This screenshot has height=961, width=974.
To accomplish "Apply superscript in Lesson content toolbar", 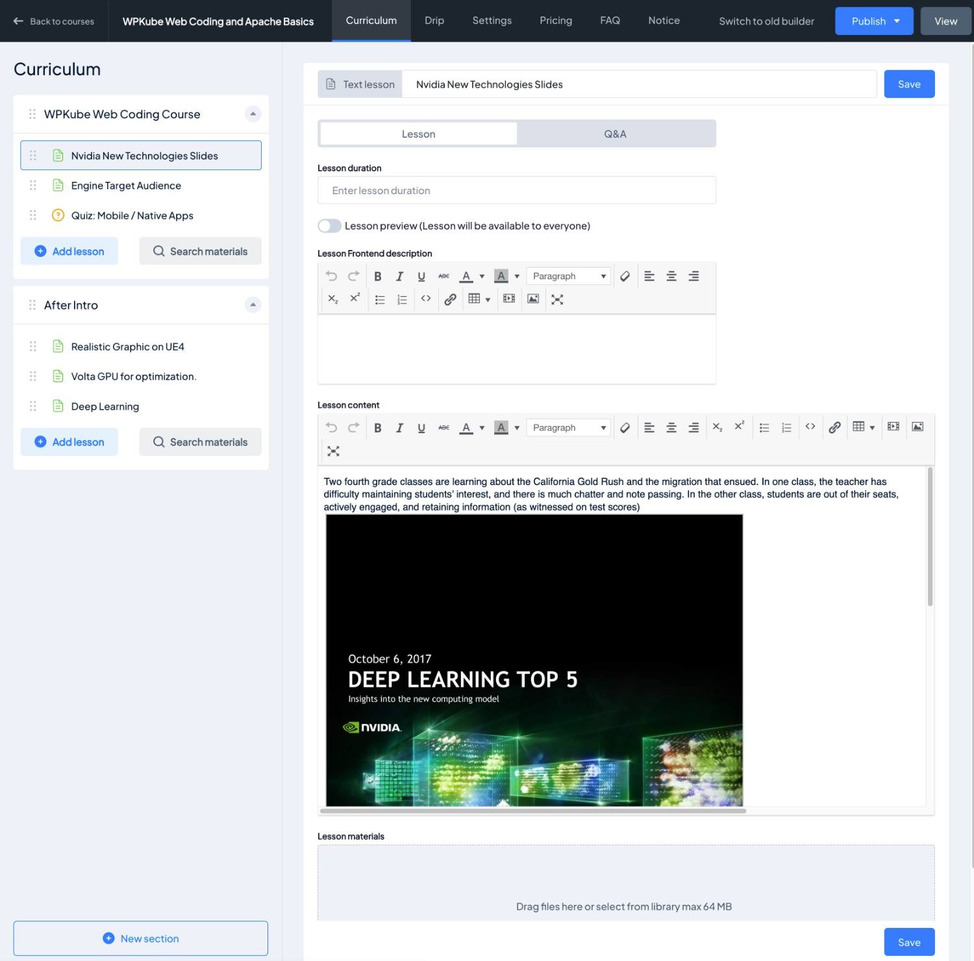I will click(x=739, y=427).
